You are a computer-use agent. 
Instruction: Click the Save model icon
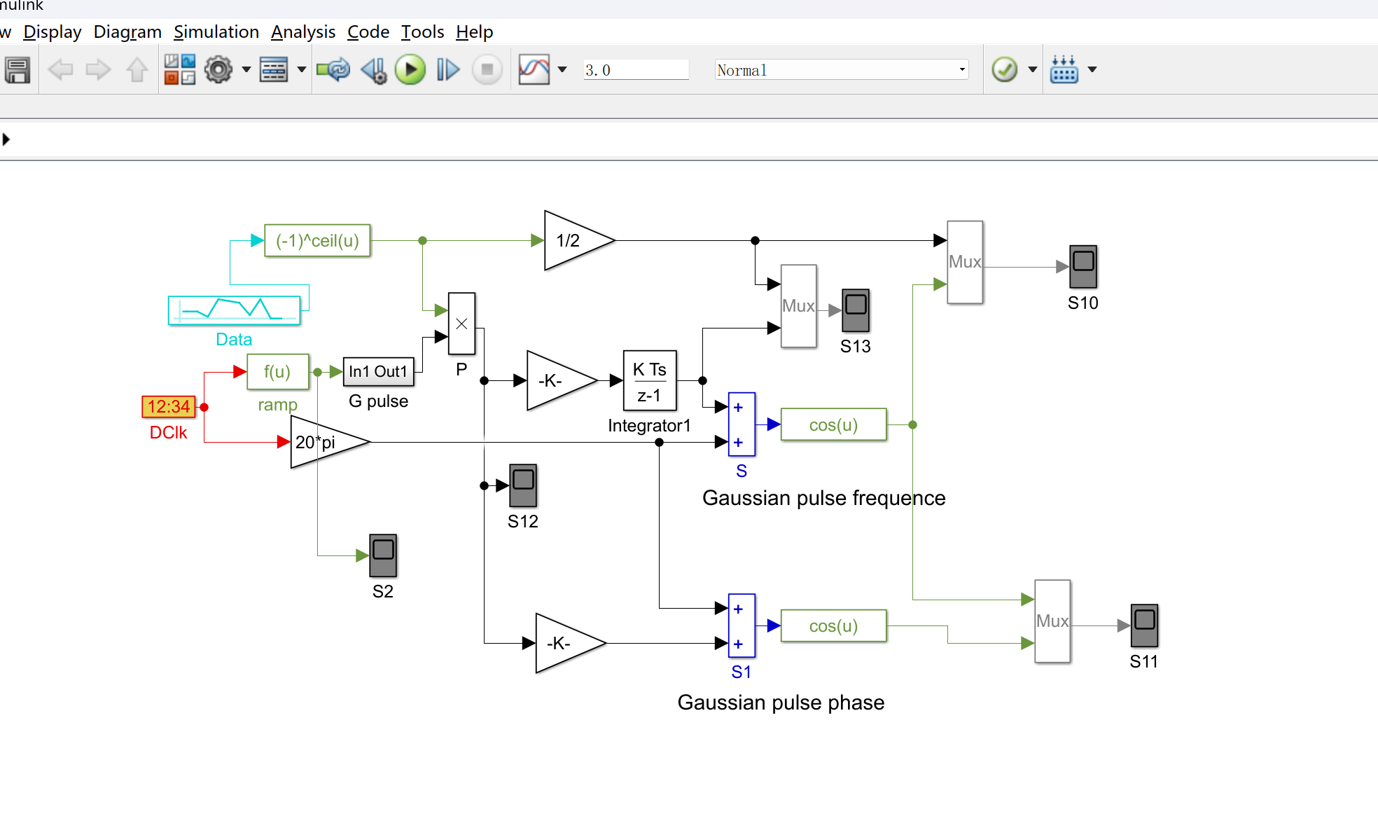[x=18, y=70]
